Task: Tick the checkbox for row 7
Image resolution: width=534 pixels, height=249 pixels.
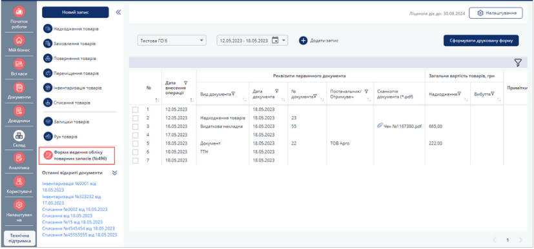Action: click(x=135, y=160)
